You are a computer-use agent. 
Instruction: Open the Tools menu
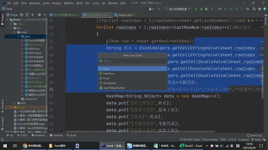coord(96,3)
